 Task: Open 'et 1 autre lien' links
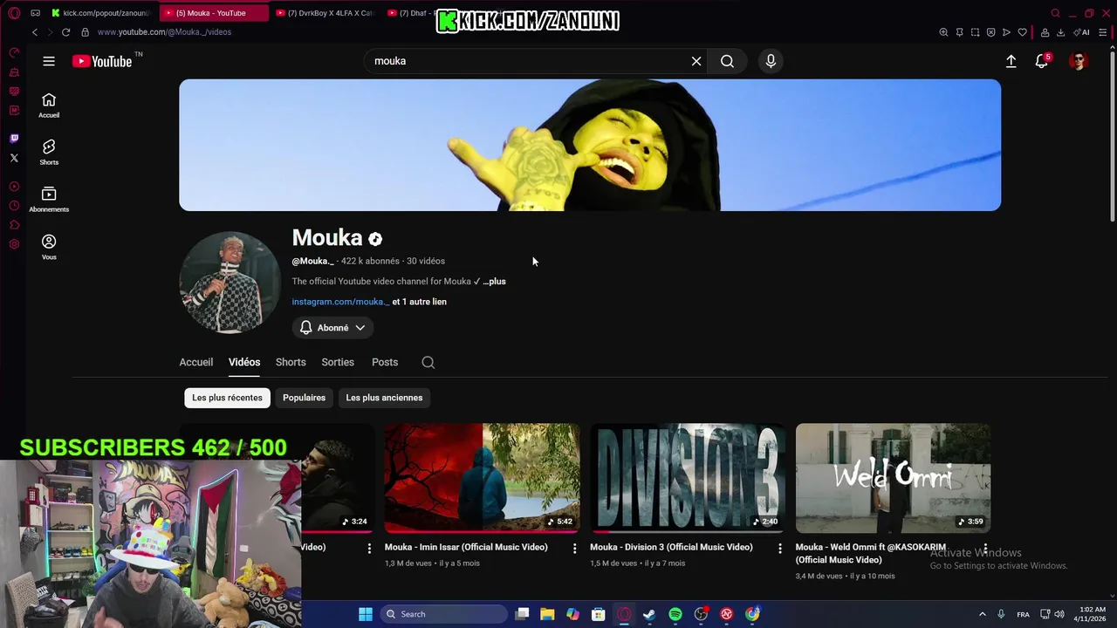click(x=420, y=302)
